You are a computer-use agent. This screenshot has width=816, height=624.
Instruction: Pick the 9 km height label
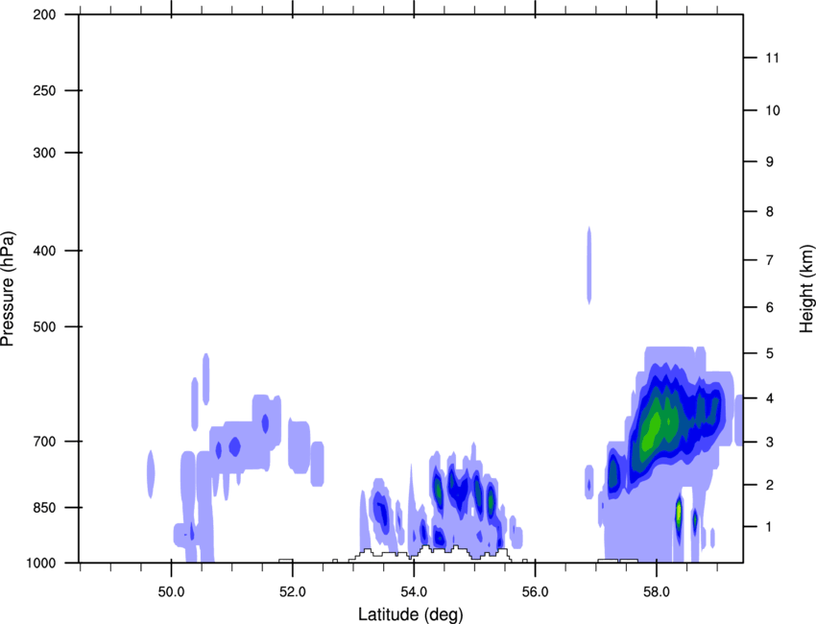[770, 162]
